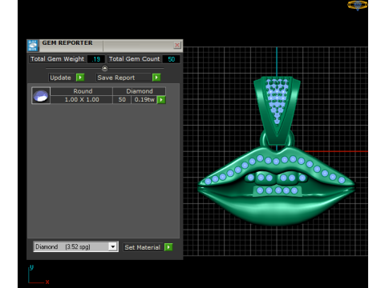Click the 1.00 X 1.00 size cell

point(82,99)
